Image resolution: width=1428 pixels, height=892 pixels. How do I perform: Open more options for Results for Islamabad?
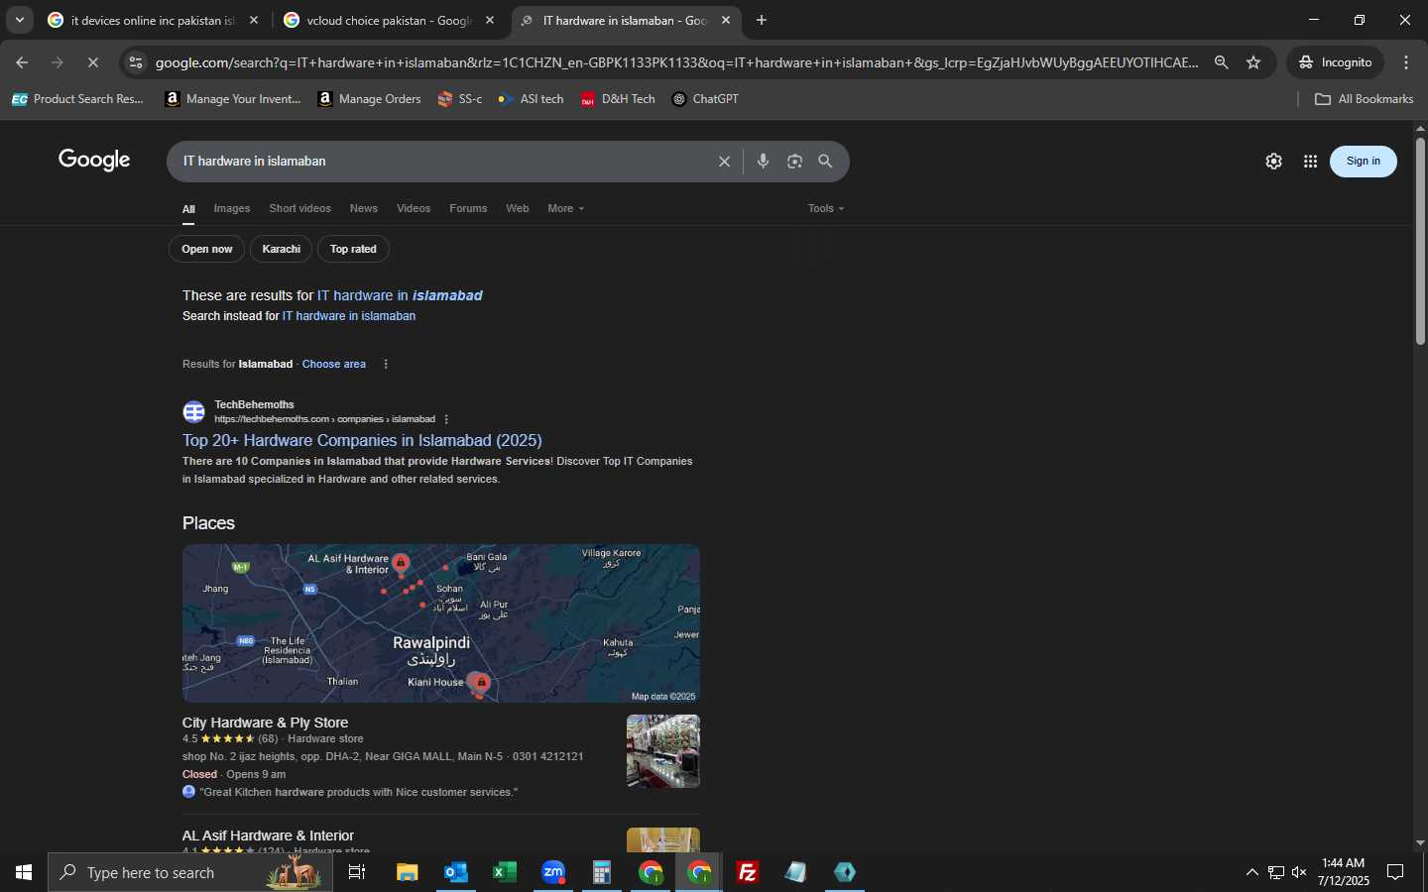pos(386,364)
